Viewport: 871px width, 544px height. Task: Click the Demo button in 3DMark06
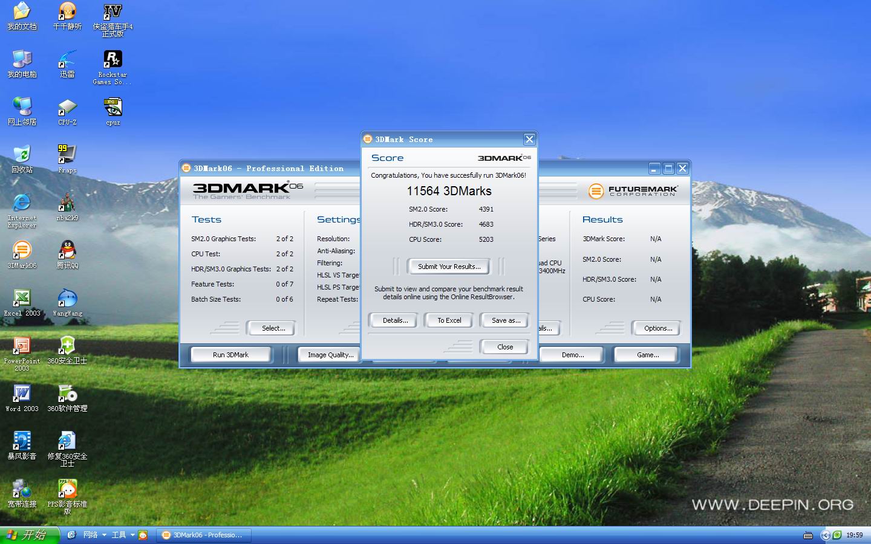pos(572,355)
